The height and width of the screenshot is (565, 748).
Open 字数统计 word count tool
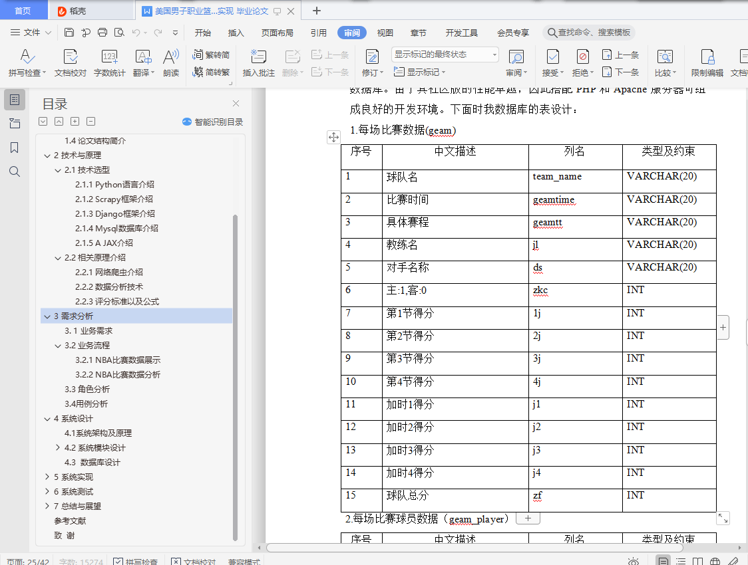coord(110,63)
